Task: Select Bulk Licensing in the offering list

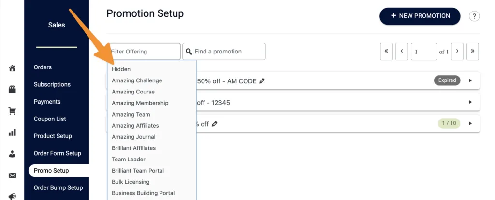Action: point(131,182)
